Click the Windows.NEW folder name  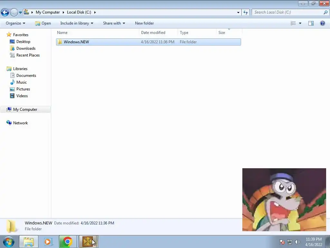pos(76,42)
